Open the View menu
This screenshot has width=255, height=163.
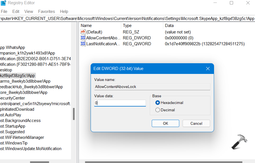click(29, 12)
